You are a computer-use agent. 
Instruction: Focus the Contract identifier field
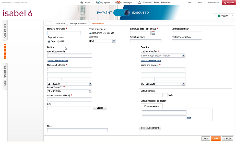[187, 33]
